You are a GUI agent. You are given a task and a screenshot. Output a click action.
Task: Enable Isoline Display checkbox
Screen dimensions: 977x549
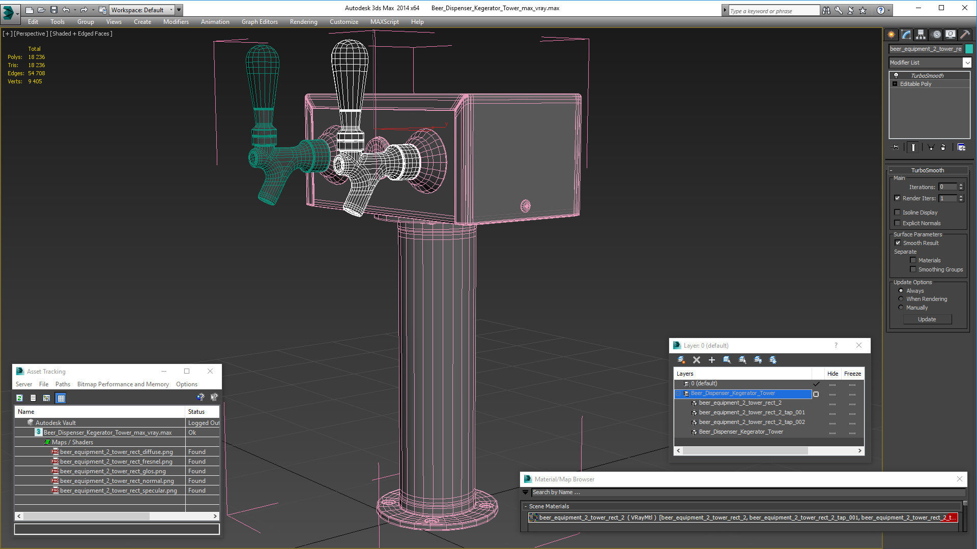coord(898,212)
